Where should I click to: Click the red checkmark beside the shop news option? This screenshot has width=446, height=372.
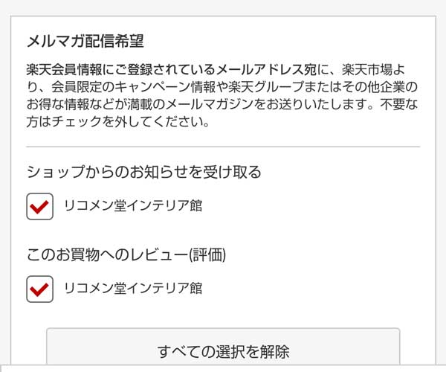(x=39, y=206)
